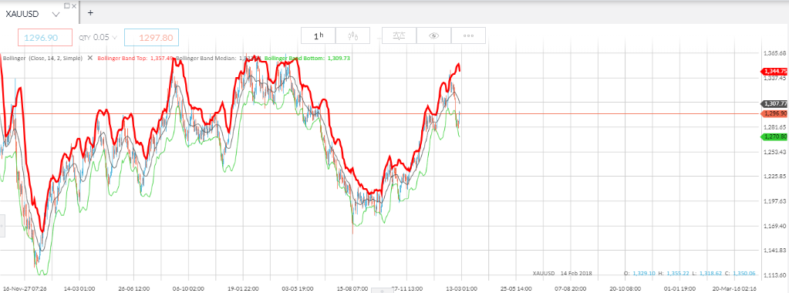Detach the XAUUSD tab into a window
Viewport: 789px width, 293px height.
[x=67, y=5]
